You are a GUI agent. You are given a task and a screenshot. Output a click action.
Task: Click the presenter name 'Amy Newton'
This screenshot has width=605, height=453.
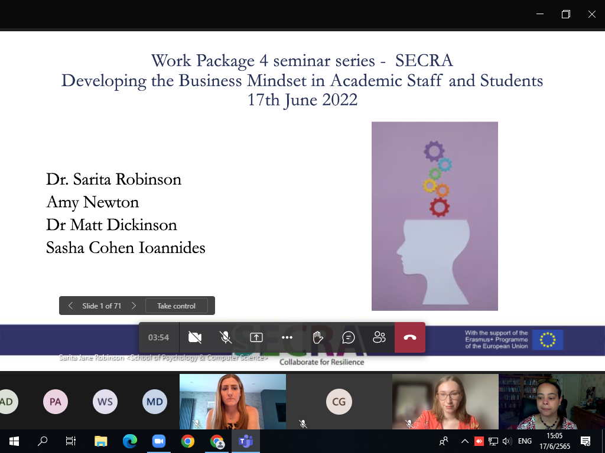tap(93, 202)
